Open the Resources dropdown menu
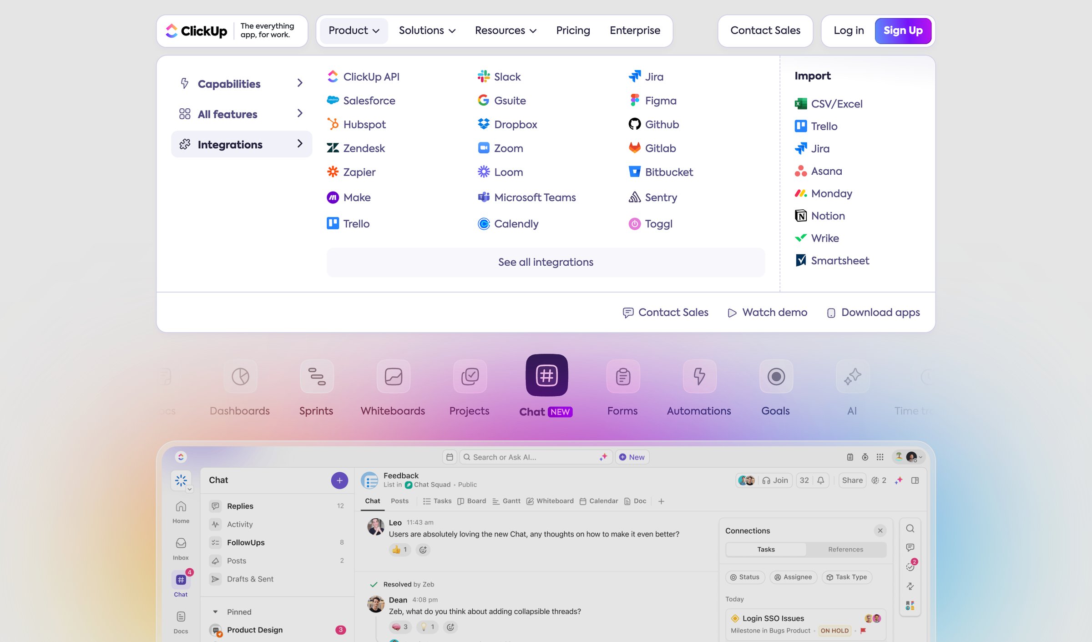The image size is (1092, 642). (x=506, y=30)
